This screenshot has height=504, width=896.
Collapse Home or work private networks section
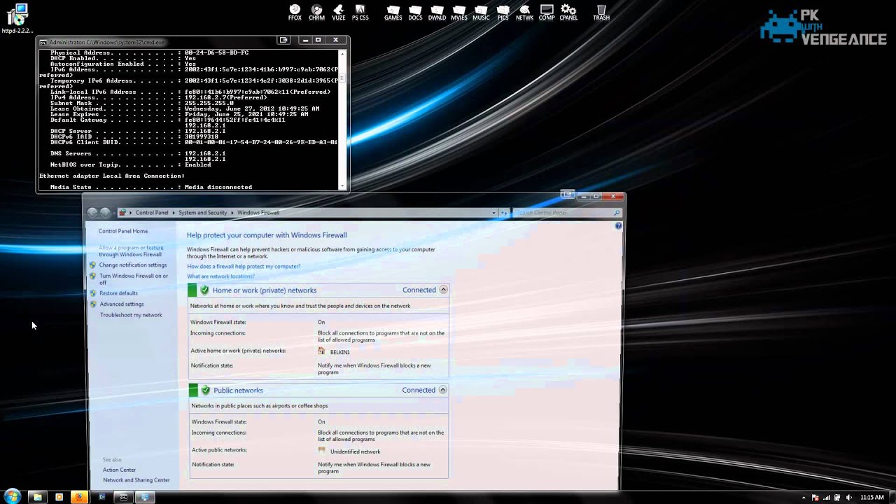[x=443, y=290]
